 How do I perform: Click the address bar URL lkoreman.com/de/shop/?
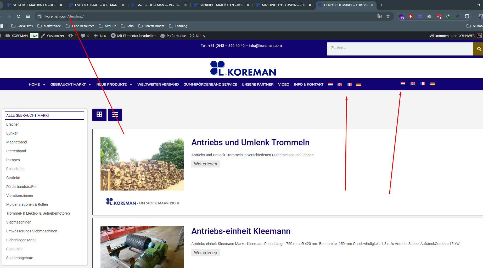tap(64, 16)
